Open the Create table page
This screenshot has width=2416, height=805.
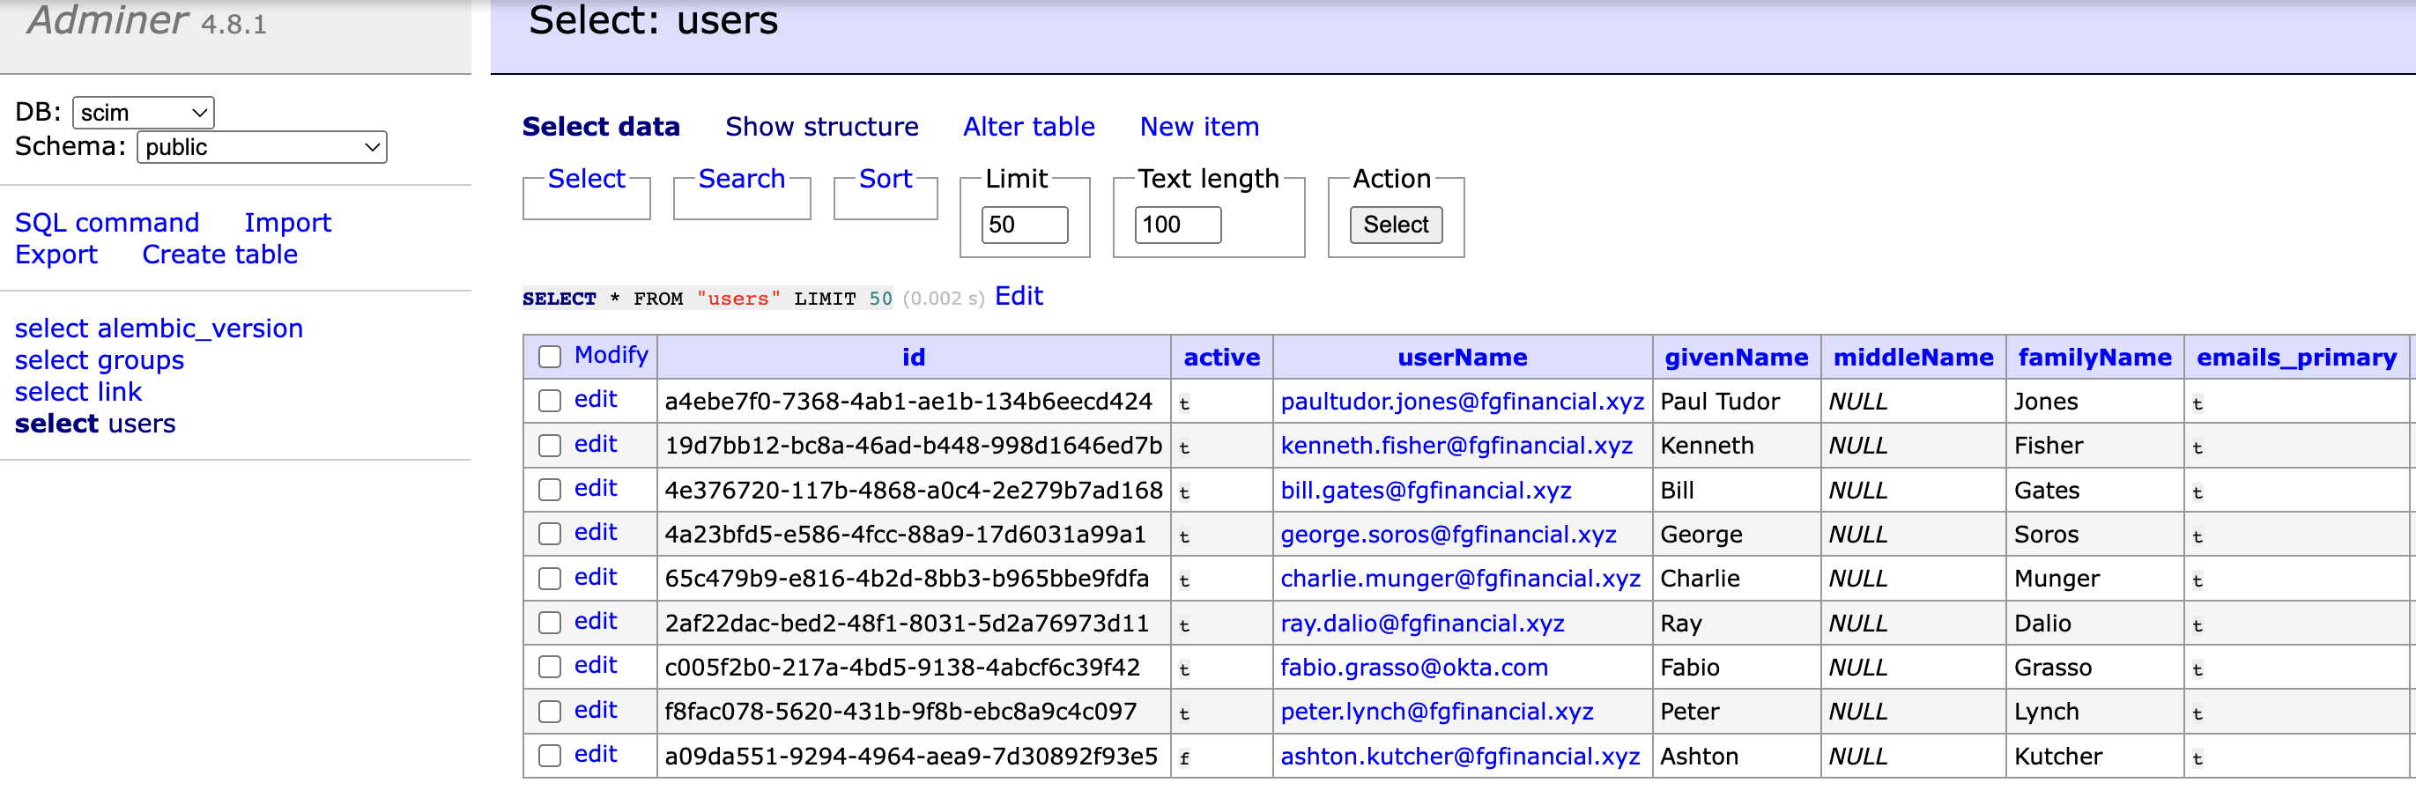click(219, 254)
